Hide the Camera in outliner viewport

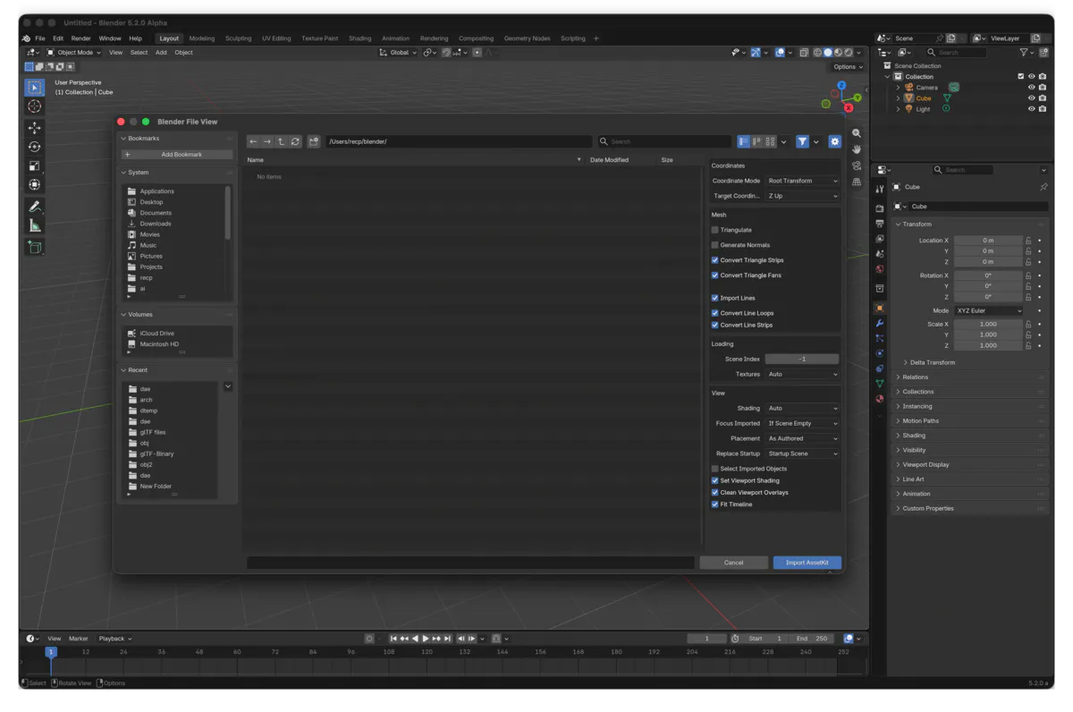click(x=1031, y=88)
